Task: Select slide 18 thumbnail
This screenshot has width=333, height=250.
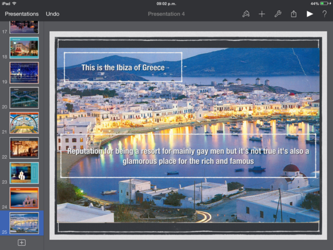Action: [x=24, y=48]
